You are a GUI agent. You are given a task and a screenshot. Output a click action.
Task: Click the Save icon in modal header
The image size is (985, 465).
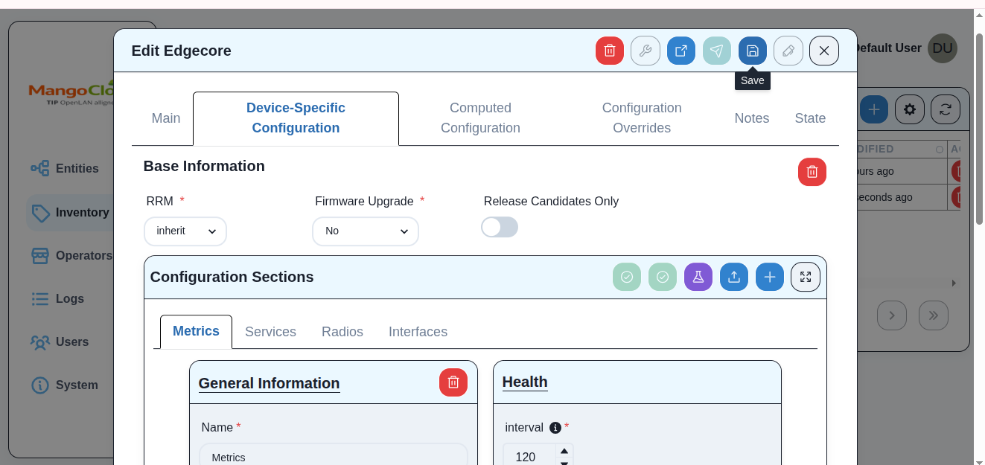(752, 51)
